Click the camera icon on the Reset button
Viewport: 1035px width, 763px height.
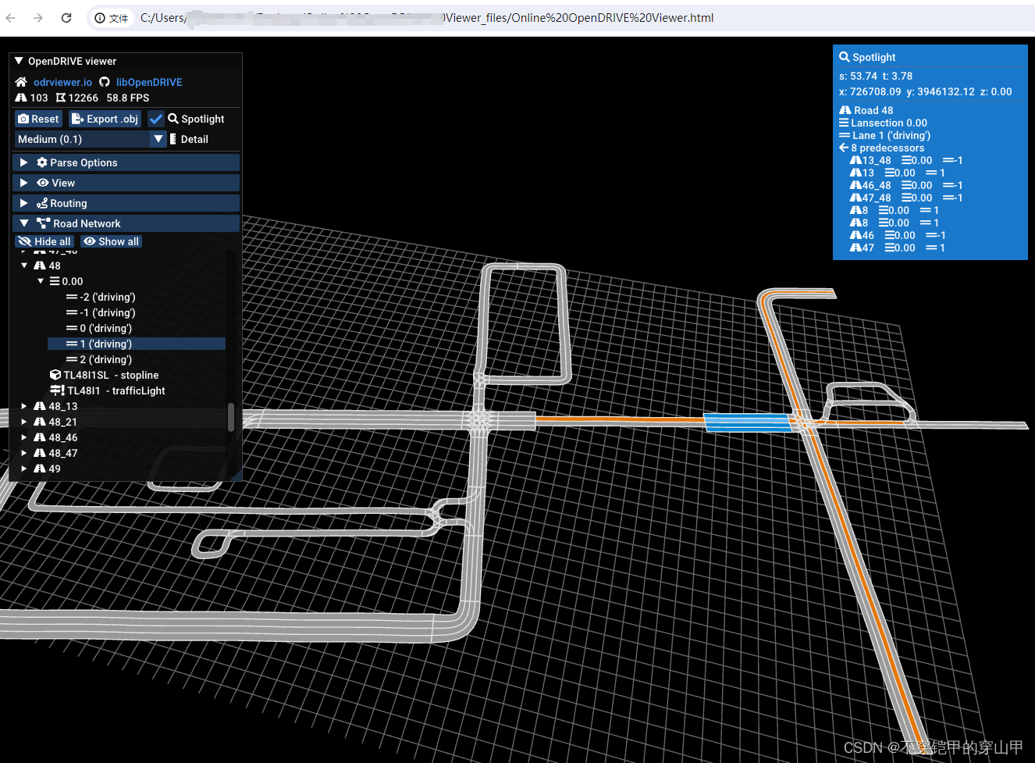click(23, 119)
